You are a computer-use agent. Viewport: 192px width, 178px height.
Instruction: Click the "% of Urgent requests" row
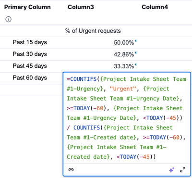pyautogui.click(x=96, y=31)
